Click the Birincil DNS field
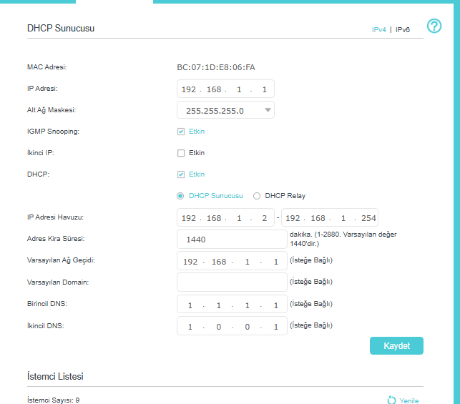 point(232,305)
